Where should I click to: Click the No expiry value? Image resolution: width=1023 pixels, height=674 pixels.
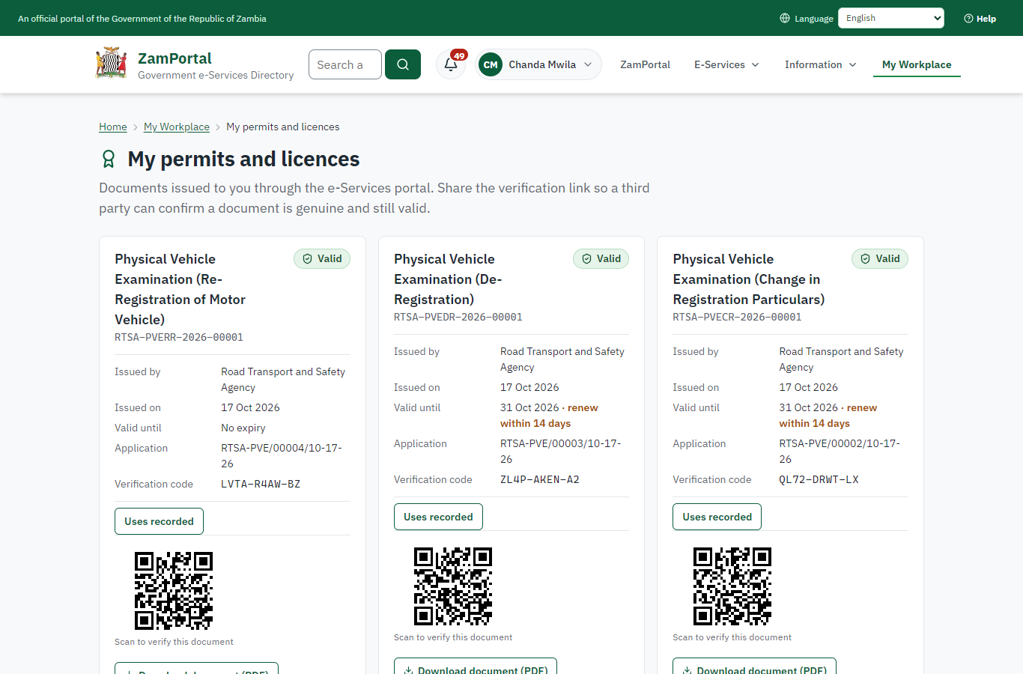[243, 428]
